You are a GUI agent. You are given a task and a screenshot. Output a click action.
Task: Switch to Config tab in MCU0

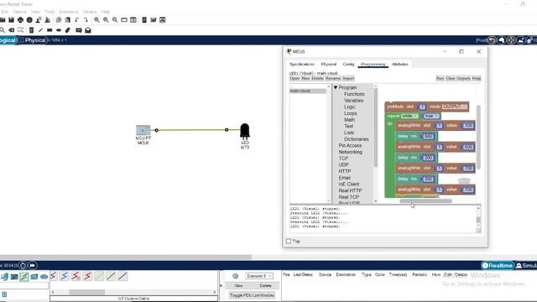[x=348, y=64]
